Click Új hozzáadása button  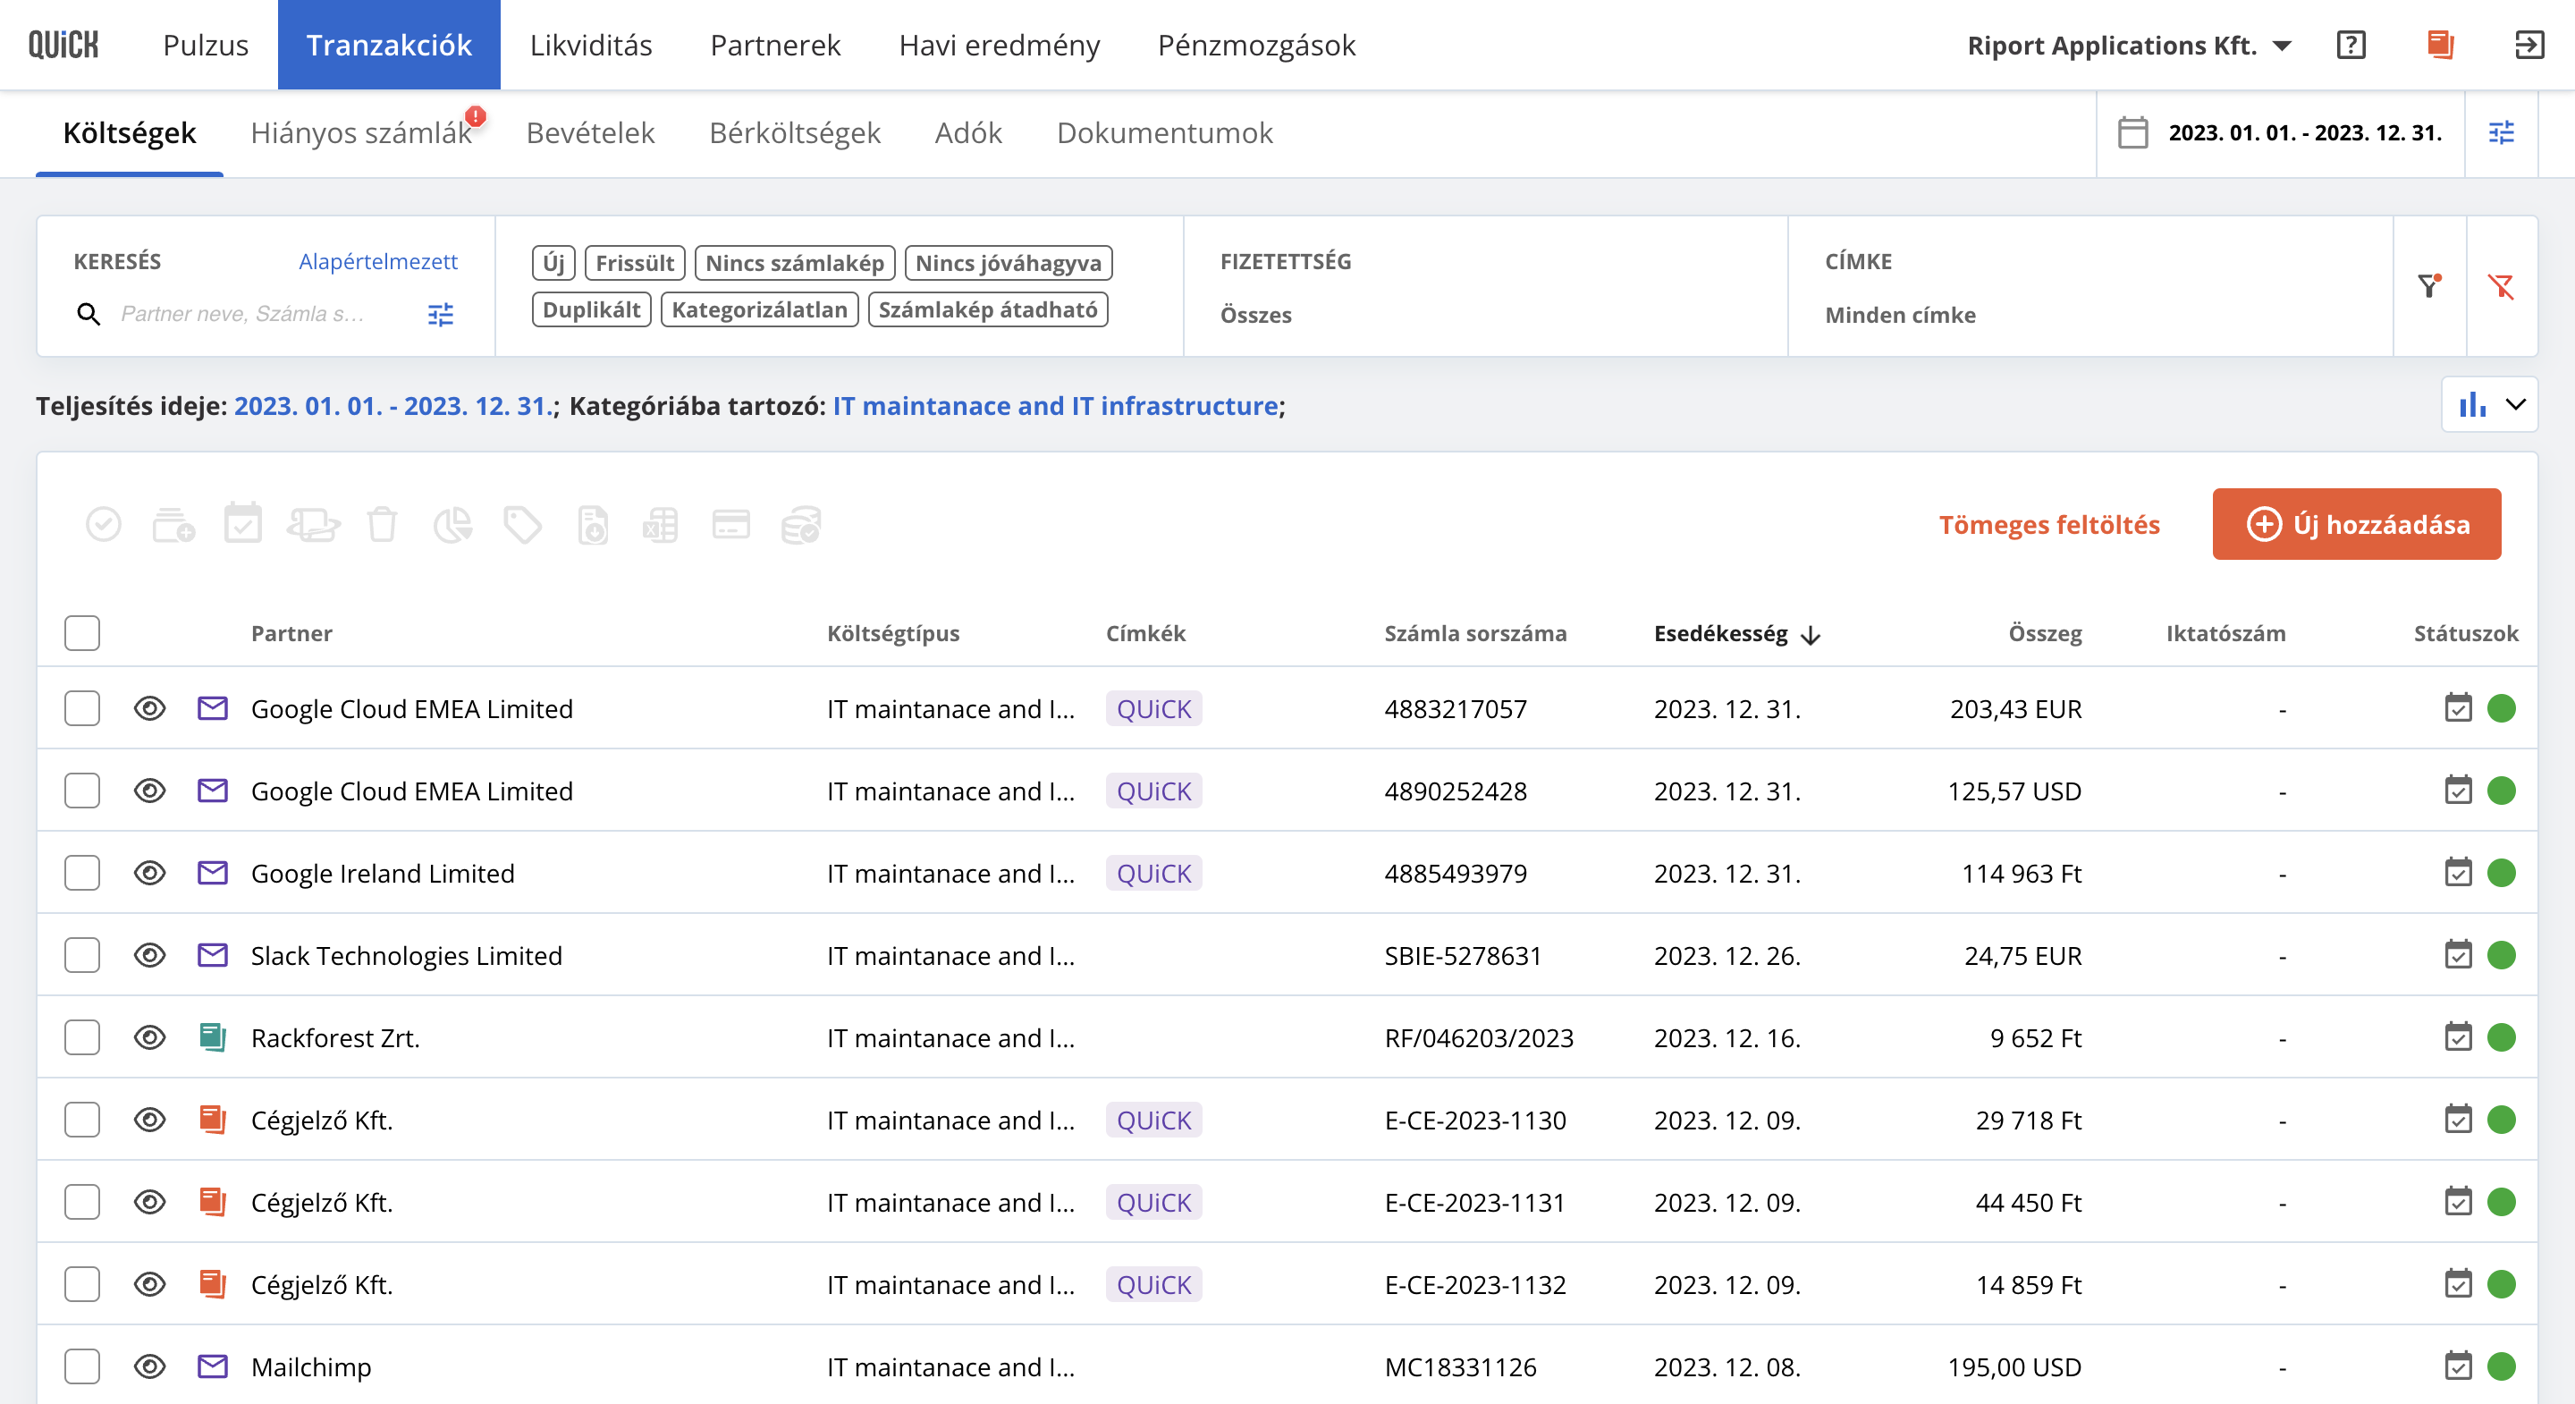2356,524
